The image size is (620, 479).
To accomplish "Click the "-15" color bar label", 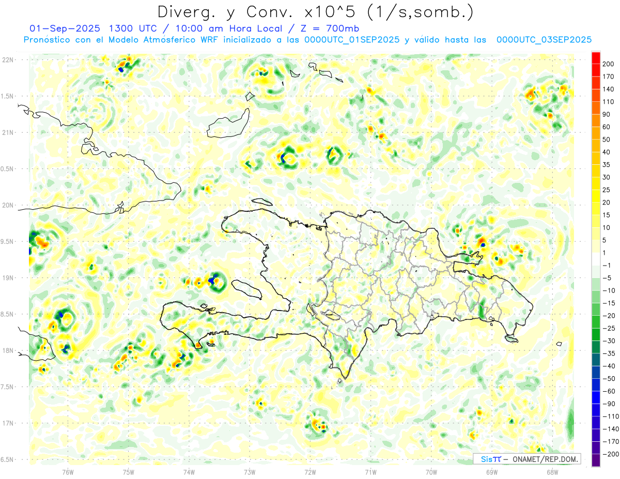I will pos(610,304).
